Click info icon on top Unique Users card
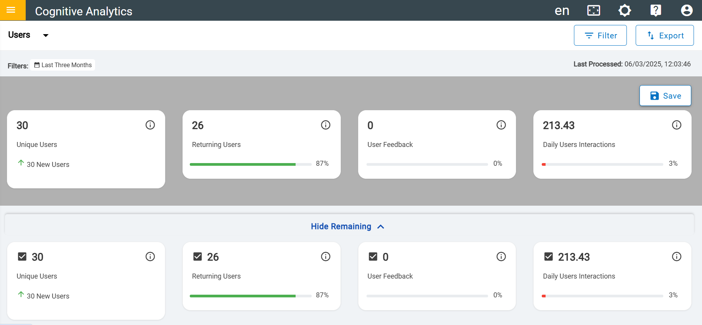 150,125
